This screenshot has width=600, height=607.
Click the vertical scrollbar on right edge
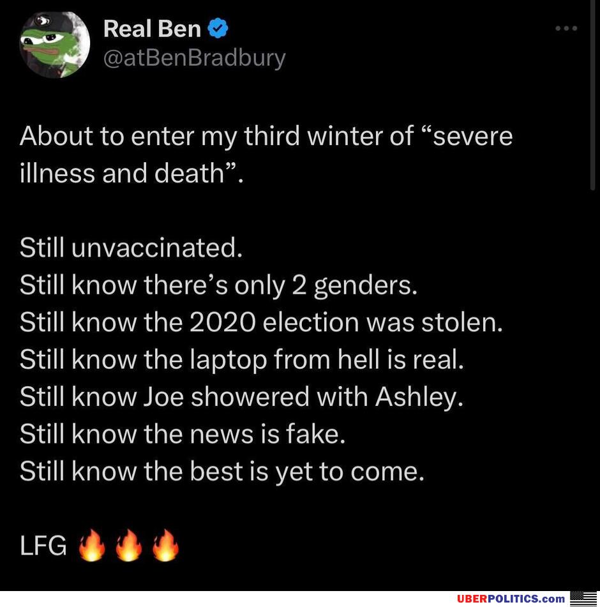592,95
